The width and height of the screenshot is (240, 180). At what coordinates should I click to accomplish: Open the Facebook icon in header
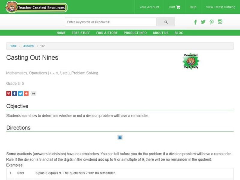(x=195, y=22)
